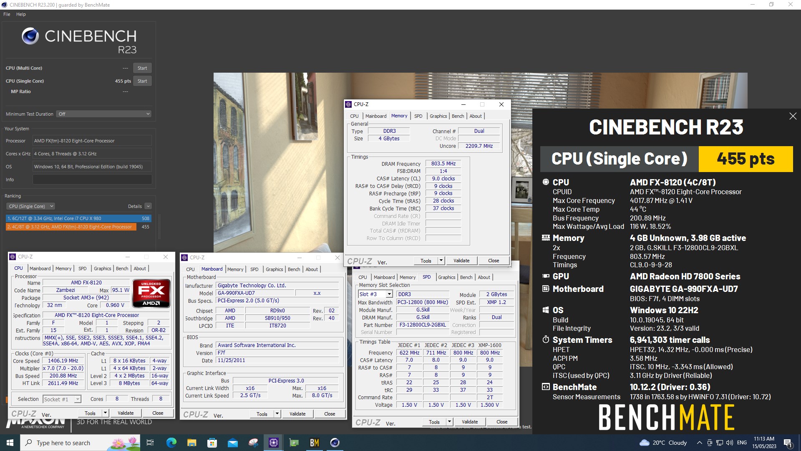801x451 pixels.
Task: Open the weather widget showing 20°C Cloudy
Action: tap(663, 443)
